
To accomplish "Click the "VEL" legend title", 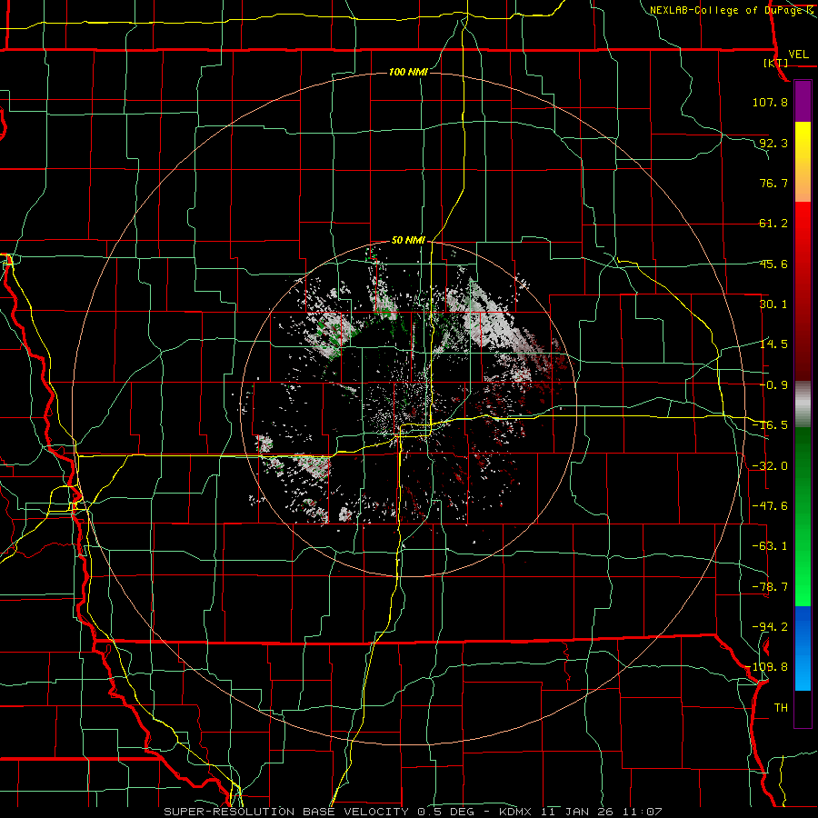I will point(798,55).
